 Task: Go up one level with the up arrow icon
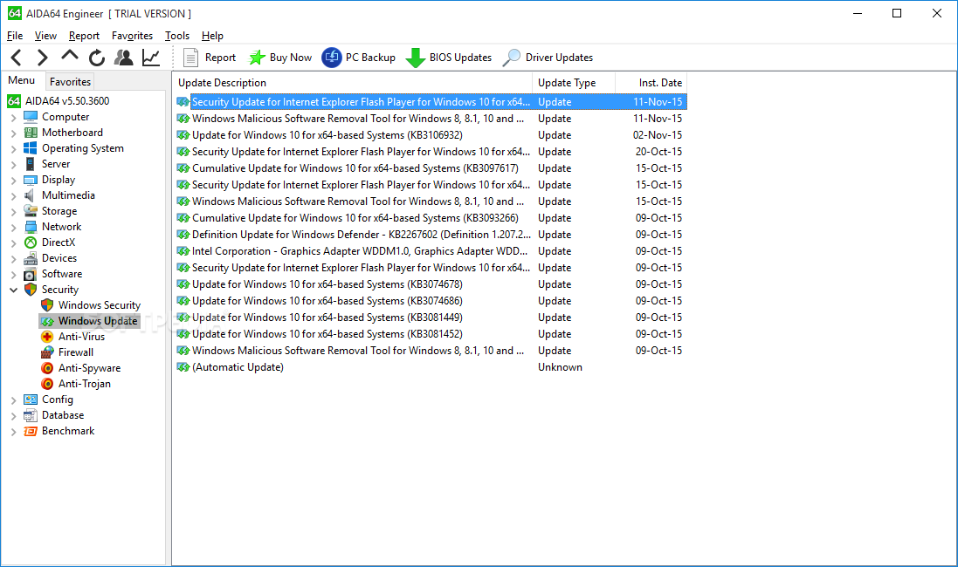click(x=70, y=56)
